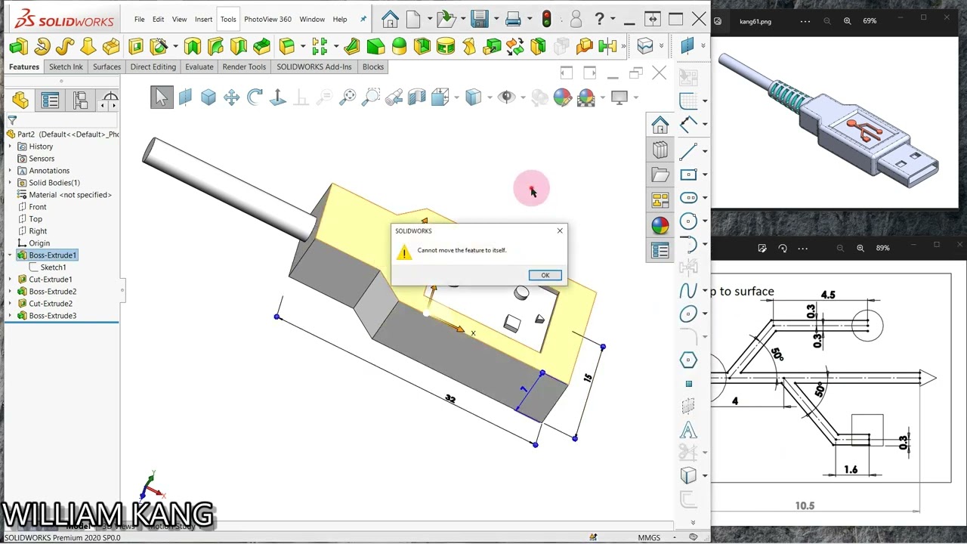Click the Section View icon
This screenshot has height=544, width=967.
click(417, 97)
